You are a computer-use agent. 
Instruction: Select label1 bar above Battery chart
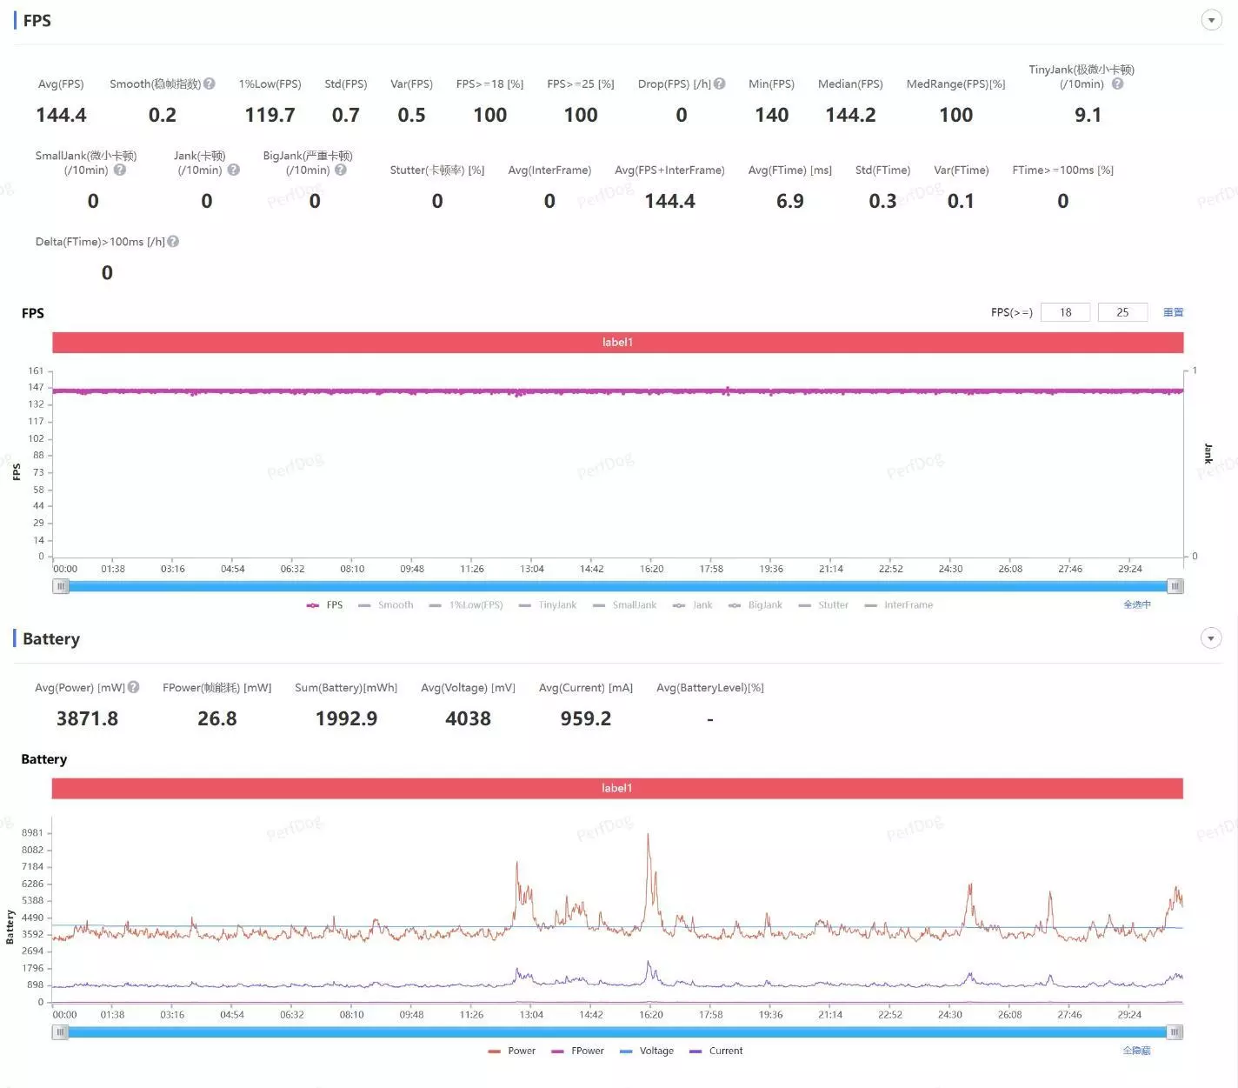[x=617, y=788]
